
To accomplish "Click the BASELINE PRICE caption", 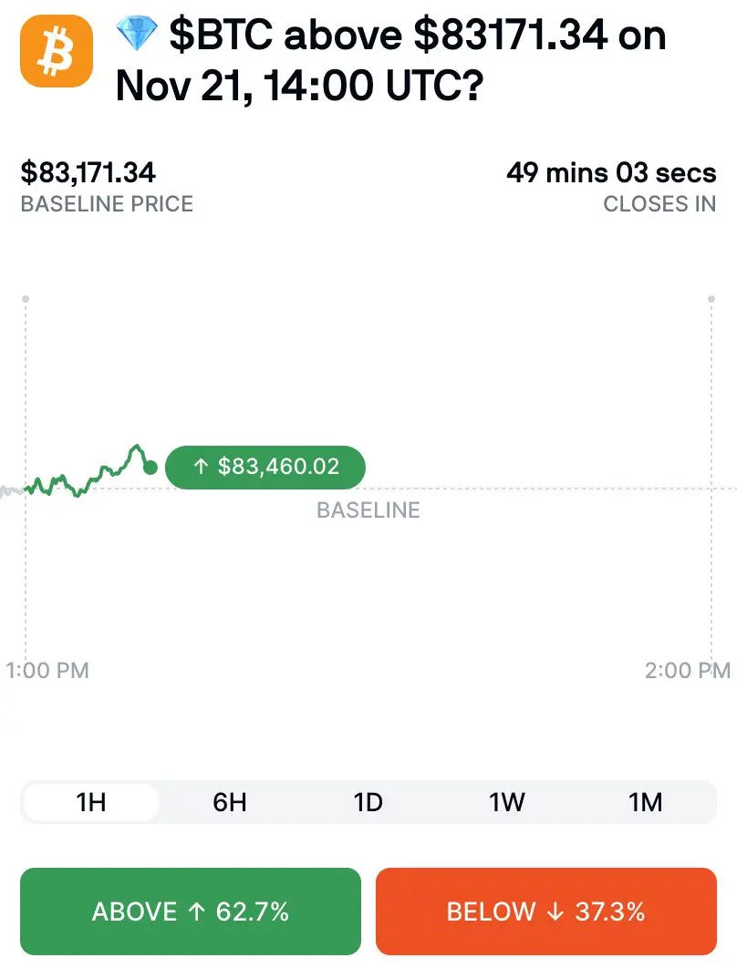I will coord(107,204).
